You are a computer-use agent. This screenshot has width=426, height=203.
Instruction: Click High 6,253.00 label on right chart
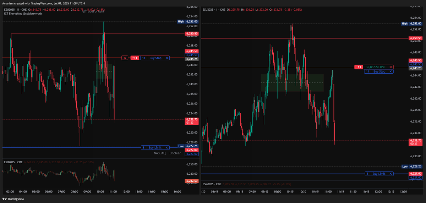click(x=412, y=24)
